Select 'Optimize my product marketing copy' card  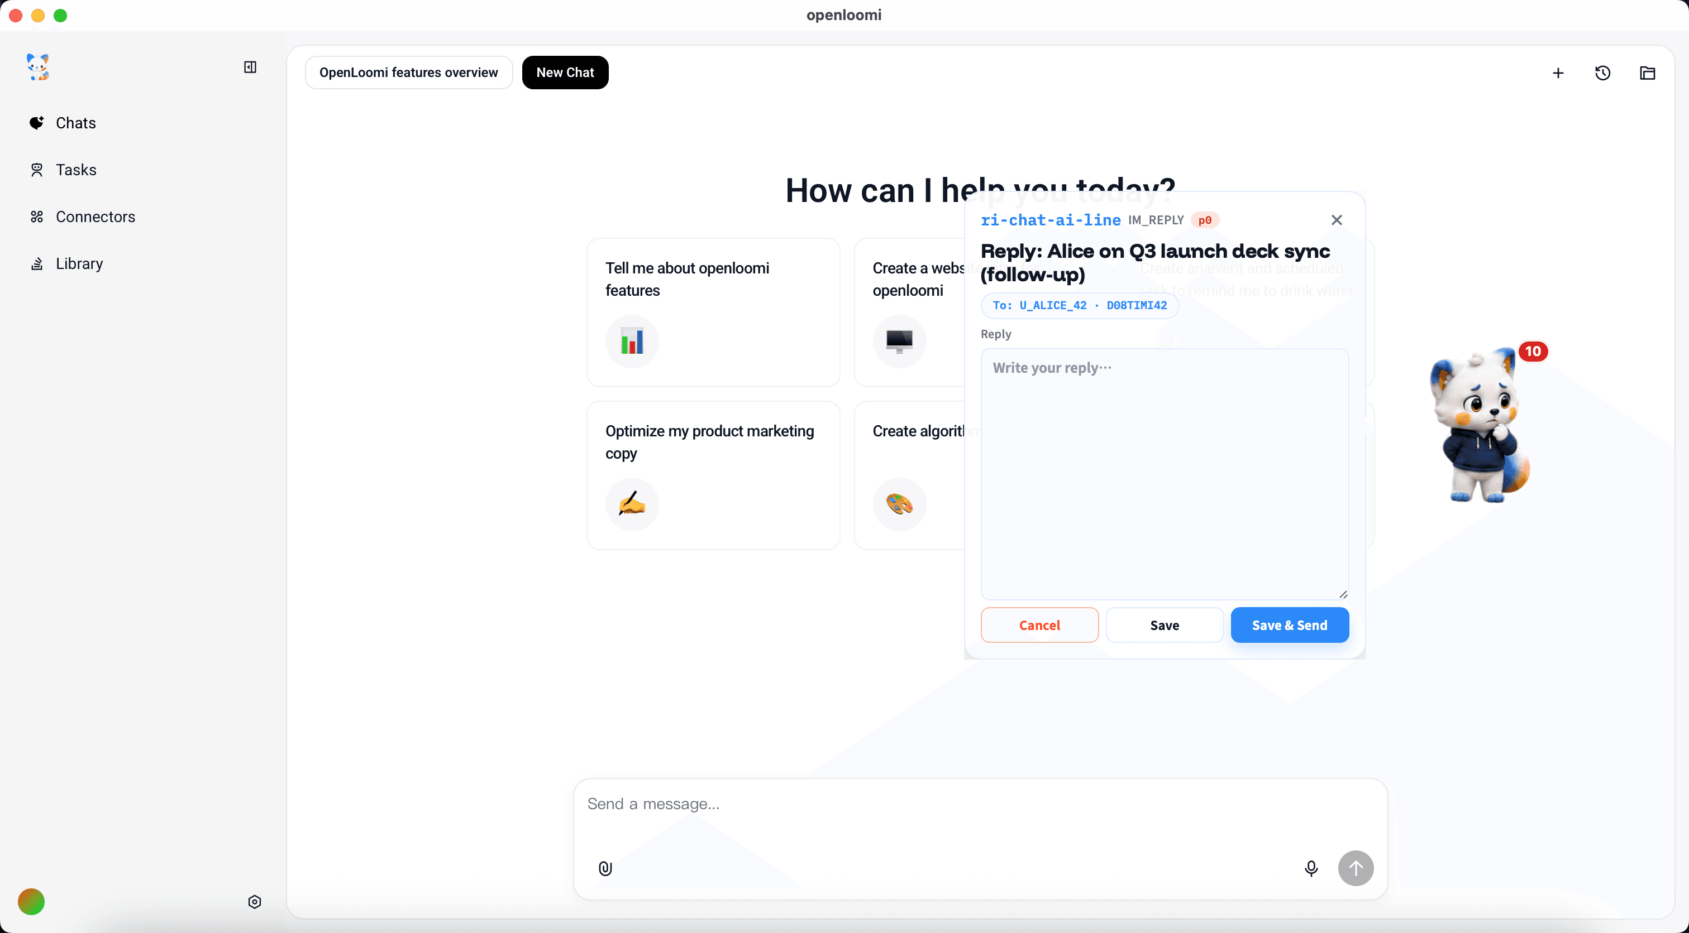pos(713,475)
